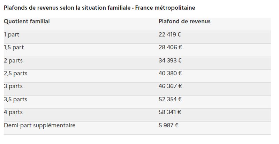Click the 58 341 € value
Viewport: 279px width, 144px height.
coord(170,112)
